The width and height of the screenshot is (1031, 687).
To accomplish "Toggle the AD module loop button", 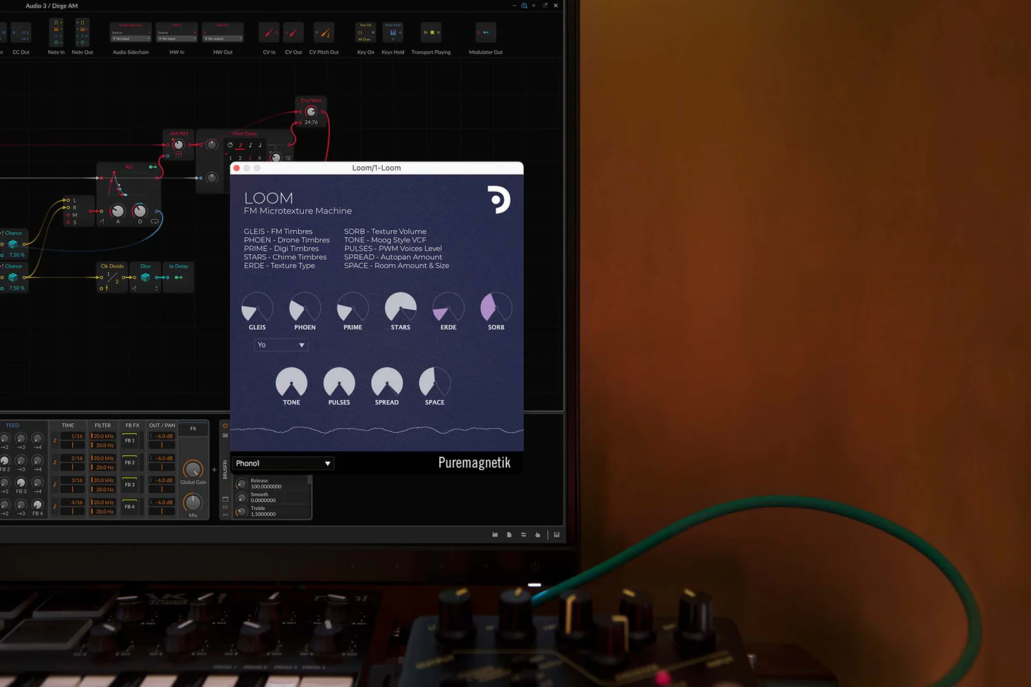I will [155, 222].
